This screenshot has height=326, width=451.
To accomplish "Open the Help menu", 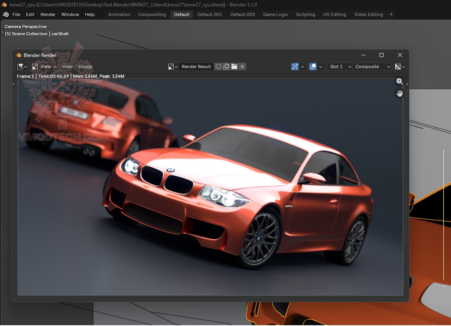I will coord(90,14).
